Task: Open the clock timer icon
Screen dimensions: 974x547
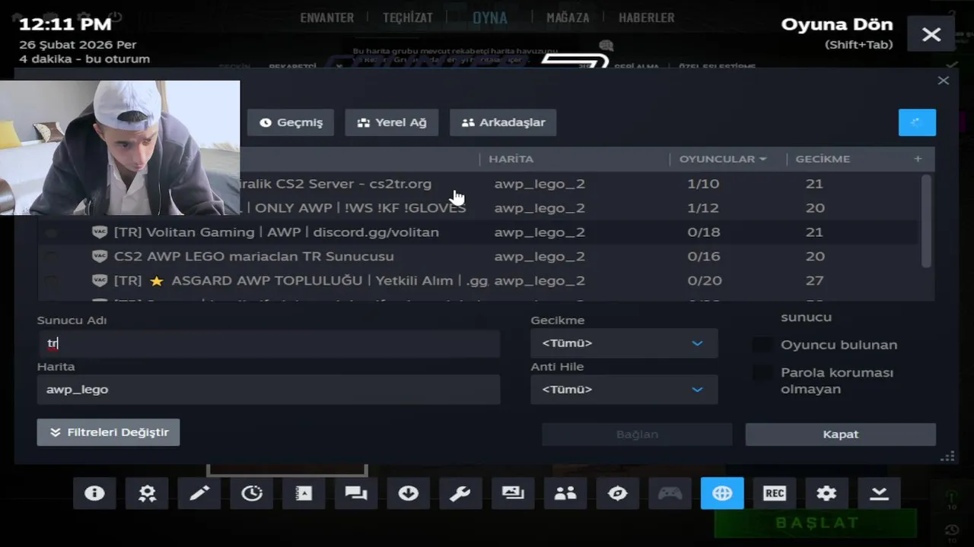Action: (252, 493)
